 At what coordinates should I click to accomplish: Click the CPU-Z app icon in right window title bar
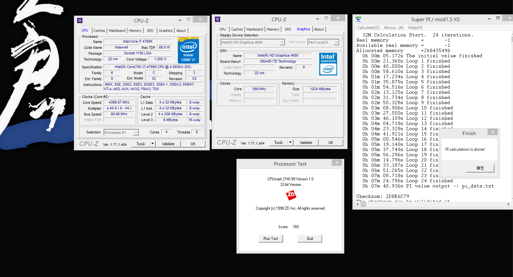pyautogui.click(x=218, y=19)
